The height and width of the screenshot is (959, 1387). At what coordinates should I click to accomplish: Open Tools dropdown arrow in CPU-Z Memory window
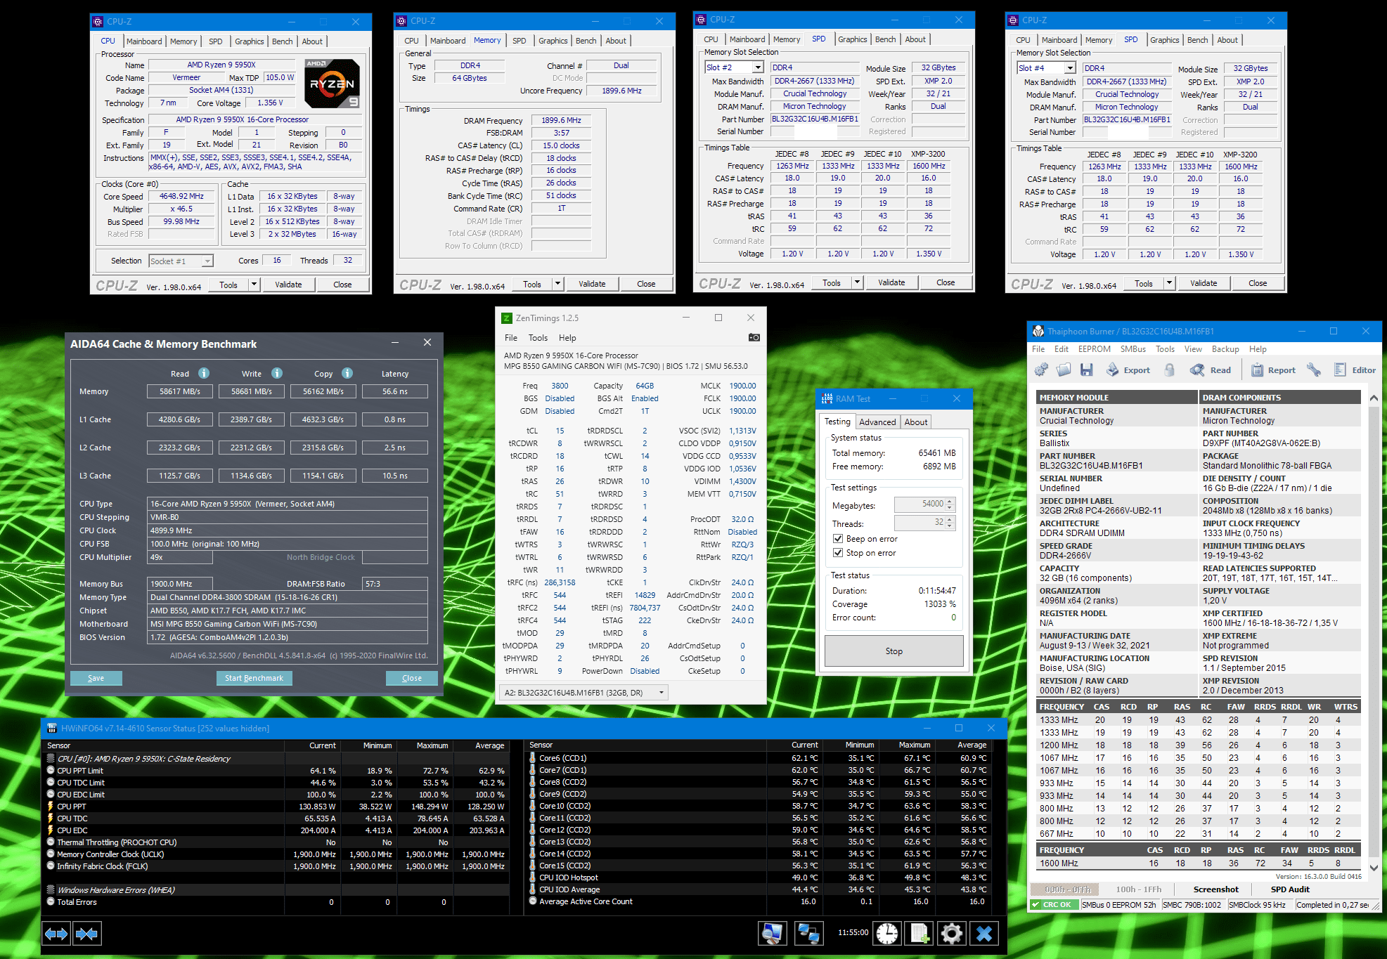[558, 284]
